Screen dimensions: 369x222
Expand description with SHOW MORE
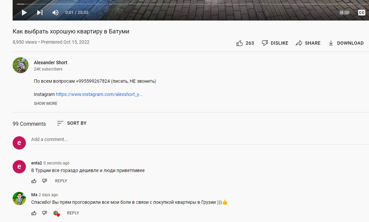click(45, 103)
